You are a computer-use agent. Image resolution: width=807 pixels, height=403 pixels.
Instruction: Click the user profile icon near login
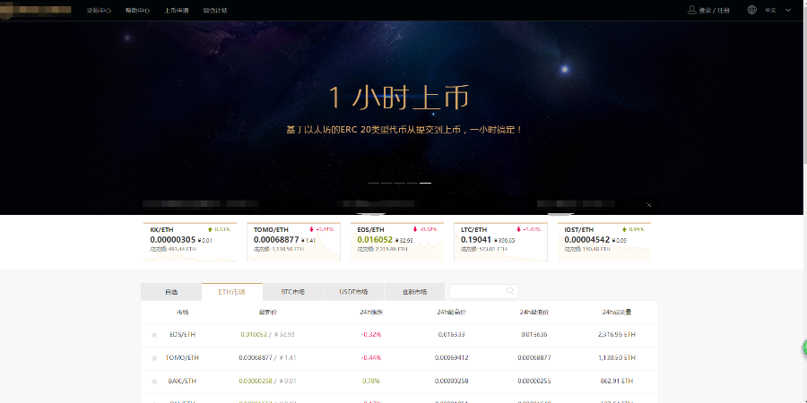691,10
